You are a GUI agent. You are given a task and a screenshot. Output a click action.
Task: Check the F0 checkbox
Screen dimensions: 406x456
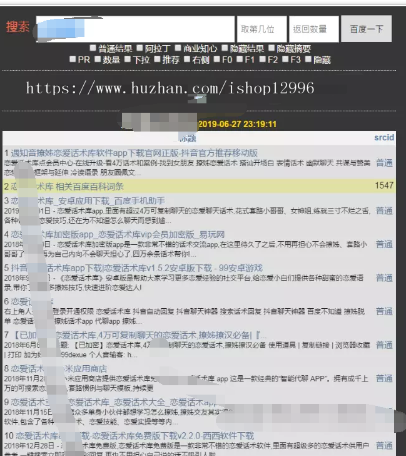(x=216, y=60)
